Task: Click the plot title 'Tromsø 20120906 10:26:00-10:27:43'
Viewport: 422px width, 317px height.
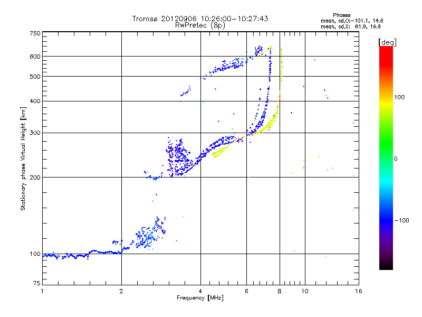Action: click(x=200, y=18)
